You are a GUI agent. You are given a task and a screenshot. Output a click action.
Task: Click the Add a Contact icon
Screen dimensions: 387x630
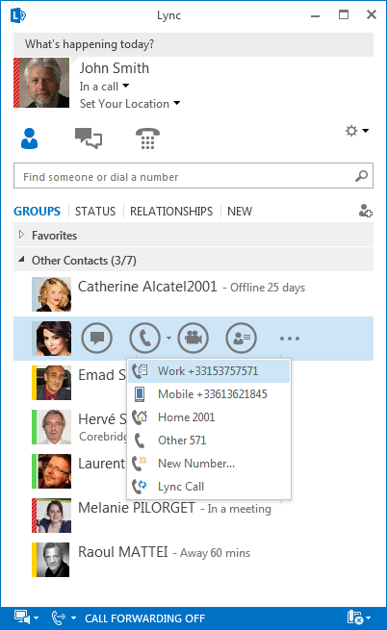pyautogui.click(x=365, y=211)
